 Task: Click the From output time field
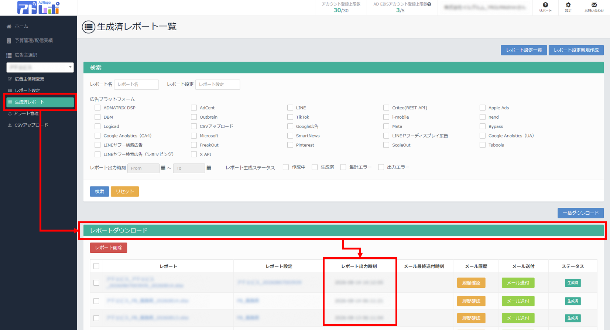(x=143, y=168)
